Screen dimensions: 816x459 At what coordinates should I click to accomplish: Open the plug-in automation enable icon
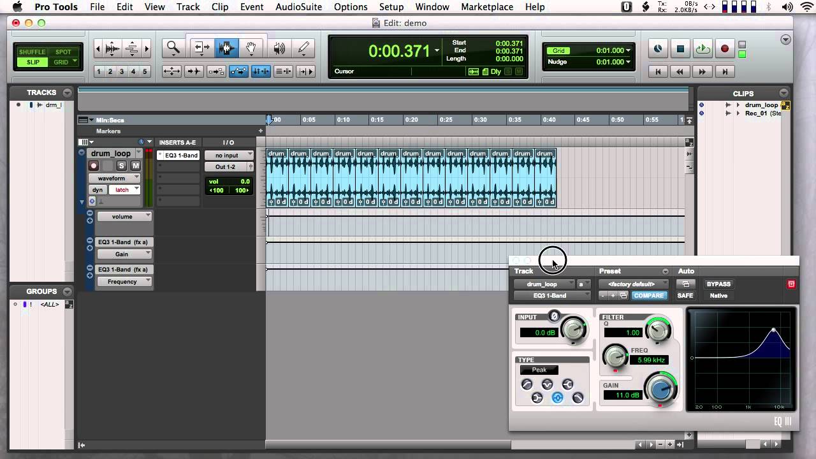tap(686, 284)
